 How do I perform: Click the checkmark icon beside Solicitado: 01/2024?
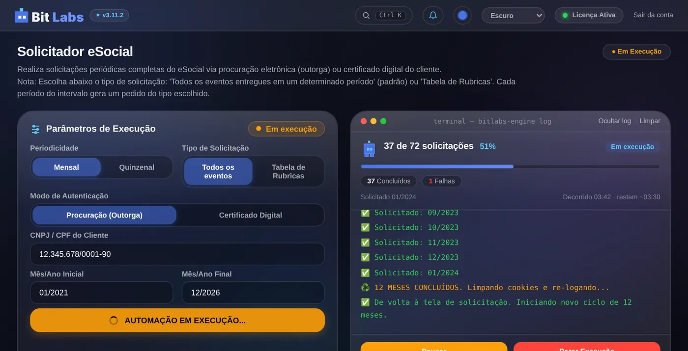point(365,273)
